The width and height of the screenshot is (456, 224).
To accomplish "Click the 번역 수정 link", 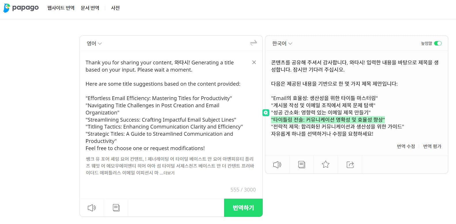I will (x=406, y=146).
